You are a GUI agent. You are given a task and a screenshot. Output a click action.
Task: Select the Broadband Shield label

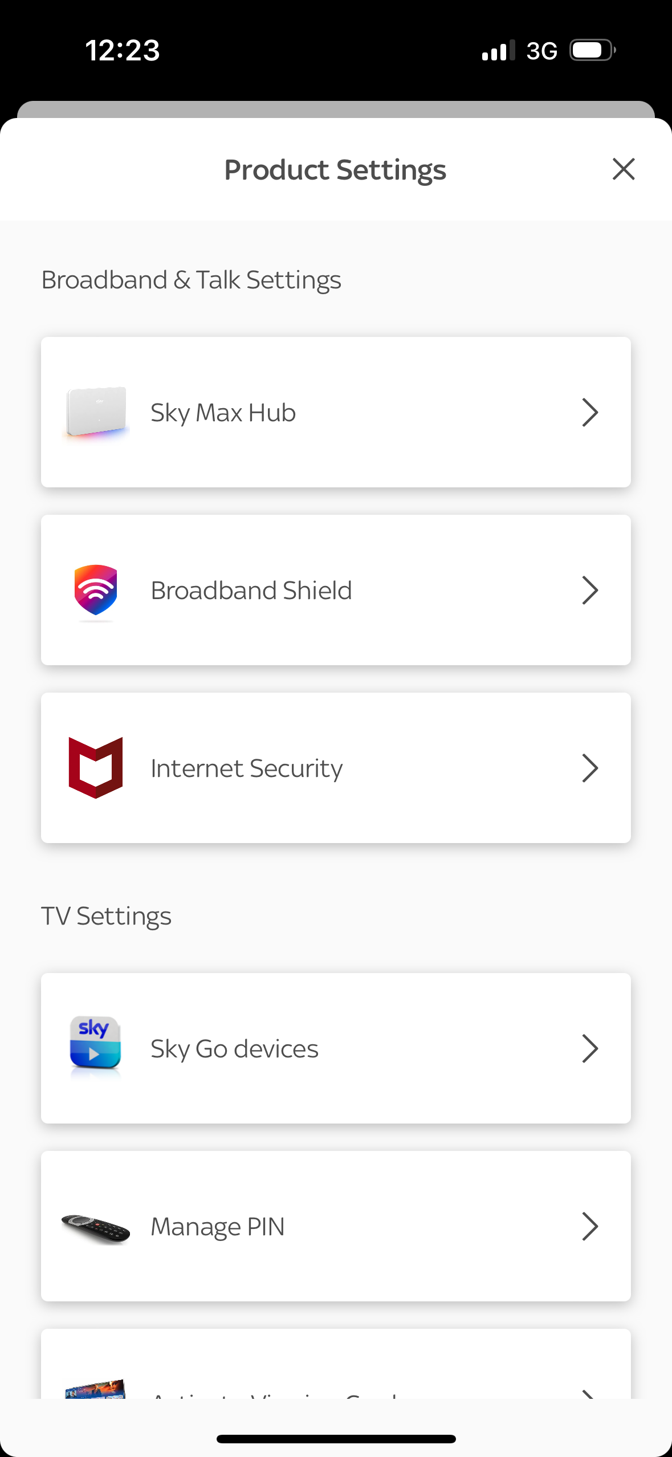pos(251,590)
